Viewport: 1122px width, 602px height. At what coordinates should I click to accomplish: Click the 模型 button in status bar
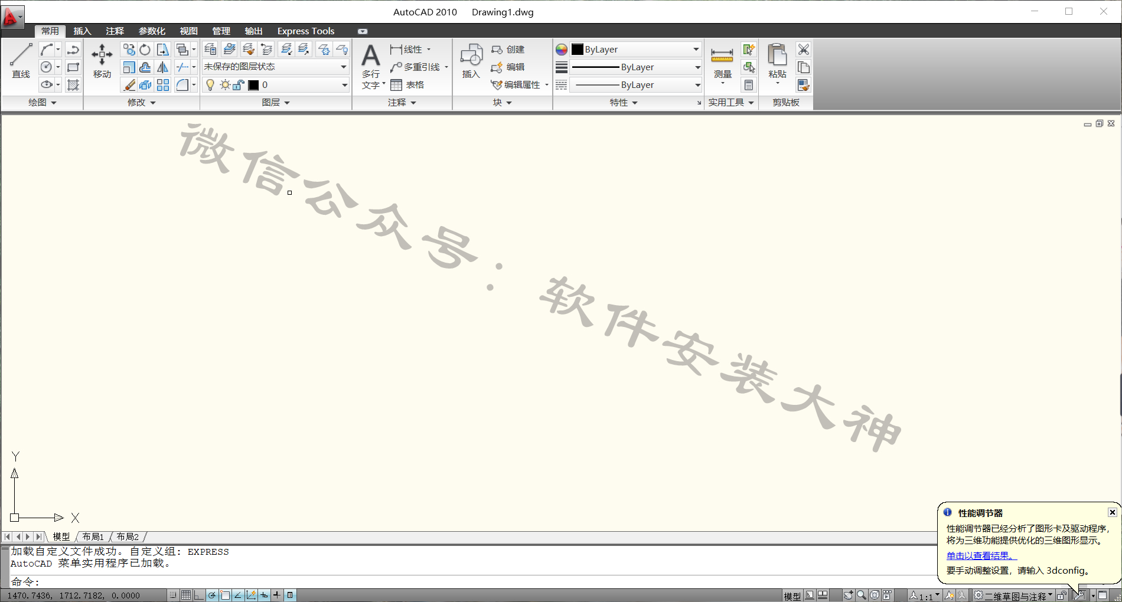coord(792,596)
